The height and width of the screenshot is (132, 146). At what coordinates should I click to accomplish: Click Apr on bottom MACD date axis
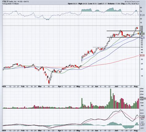[59, 130]
